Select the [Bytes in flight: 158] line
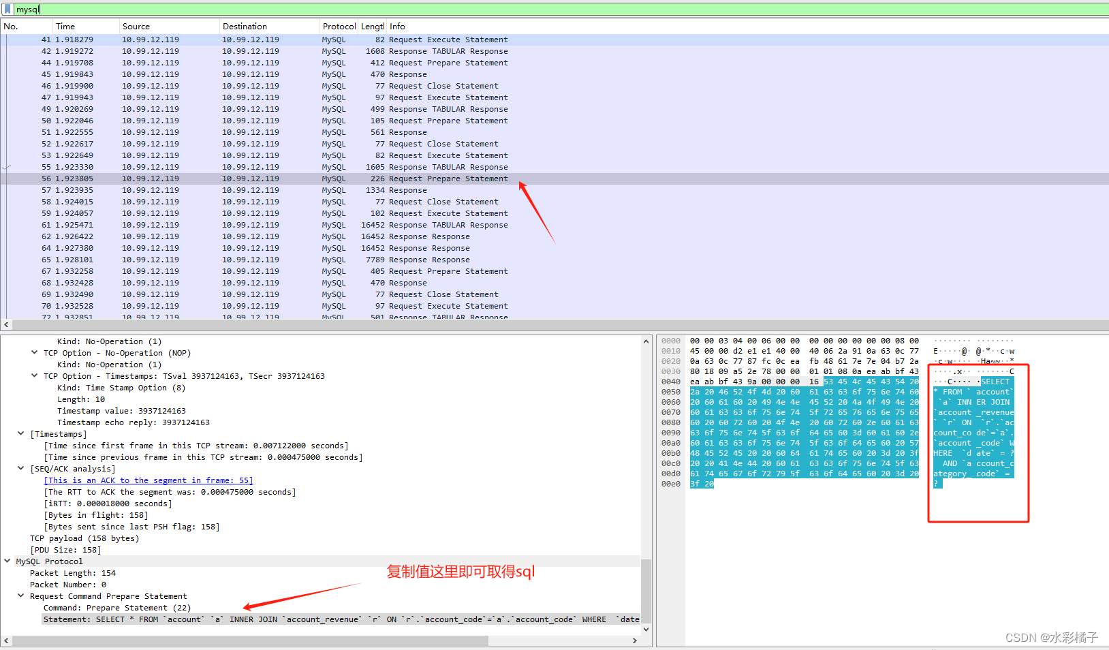The image size is (1109, 650). pos(96,515)
